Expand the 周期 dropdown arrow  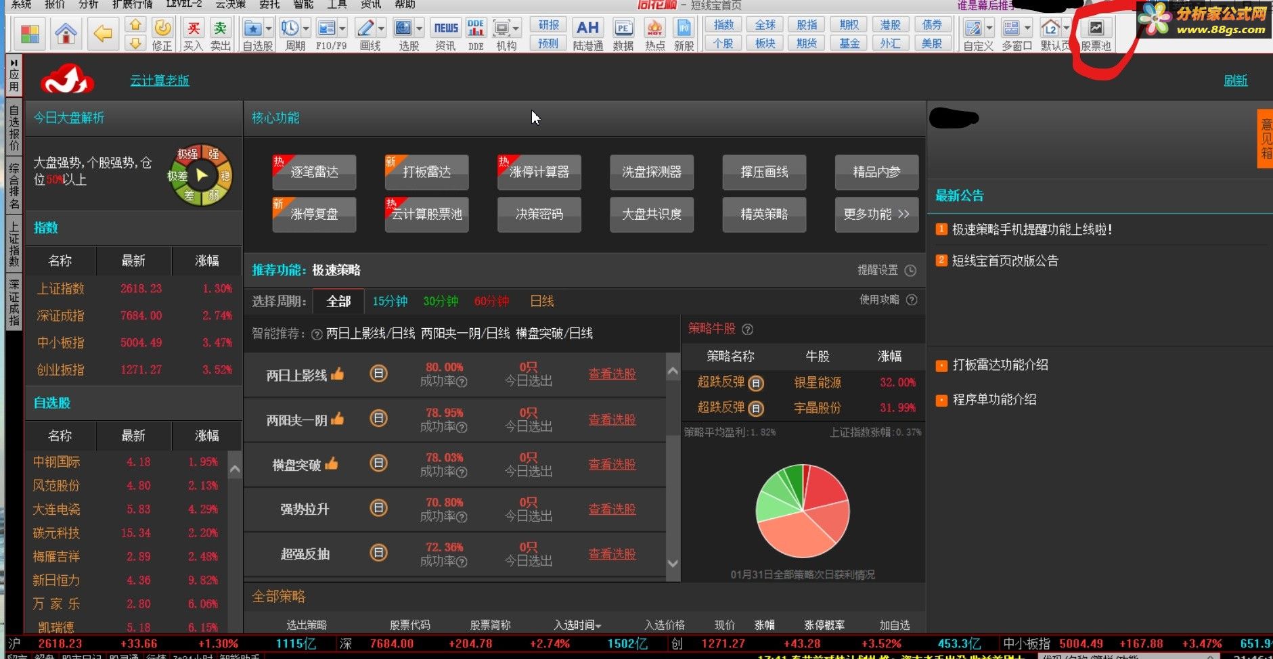306,28
